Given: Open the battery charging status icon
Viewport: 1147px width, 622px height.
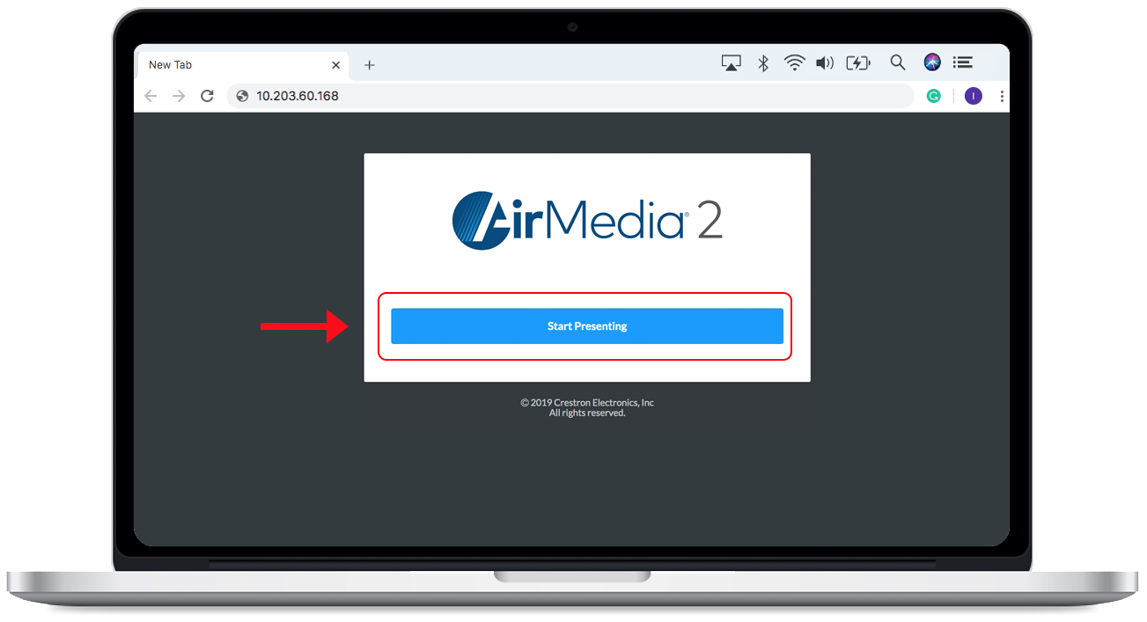Looking at the screenshot, I should tap(858, 63).
